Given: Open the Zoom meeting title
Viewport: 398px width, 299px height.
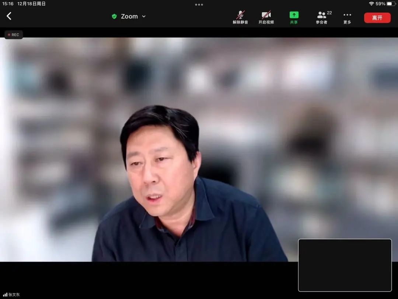Looking at the screenshot, I should 129,16.
